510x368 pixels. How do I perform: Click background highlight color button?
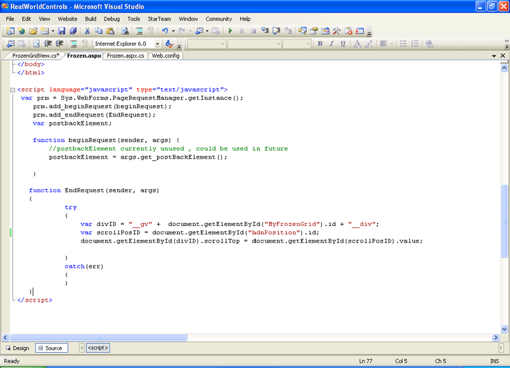pyautogui.click(x=368, y=43)
